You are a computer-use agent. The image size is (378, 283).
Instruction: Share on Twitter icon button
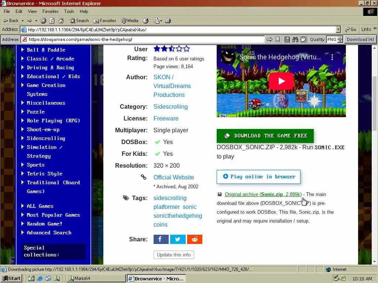pyautogui.click(x=178, y=239)
